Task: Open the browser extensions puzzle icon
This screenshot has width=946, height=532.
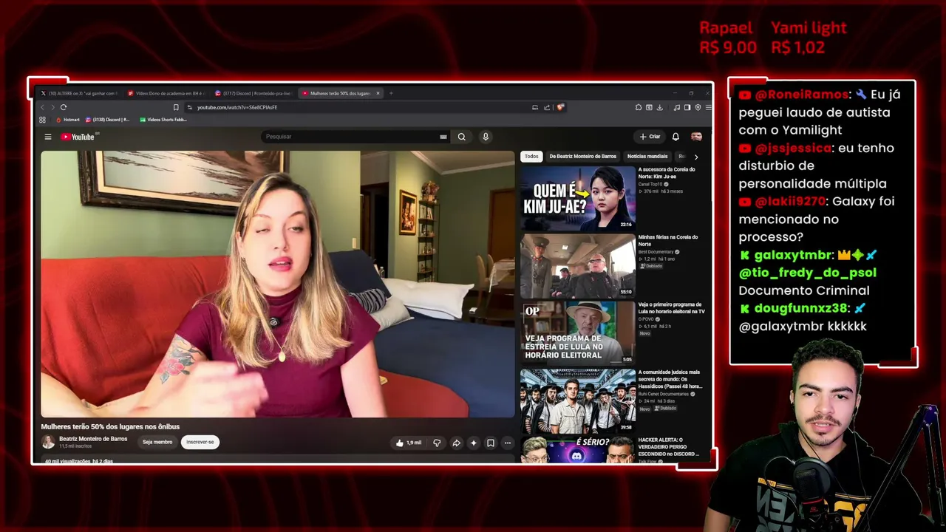Action: point(639,107)
